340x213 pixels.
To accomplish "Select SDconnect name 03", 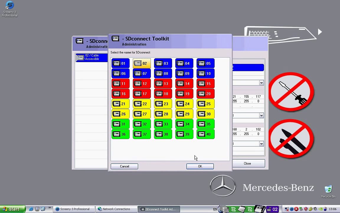I will 163,63.
